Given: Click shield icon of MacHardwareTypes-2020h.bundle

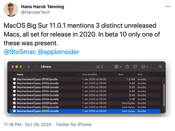Looking at the screenshot, I should 14,111.
